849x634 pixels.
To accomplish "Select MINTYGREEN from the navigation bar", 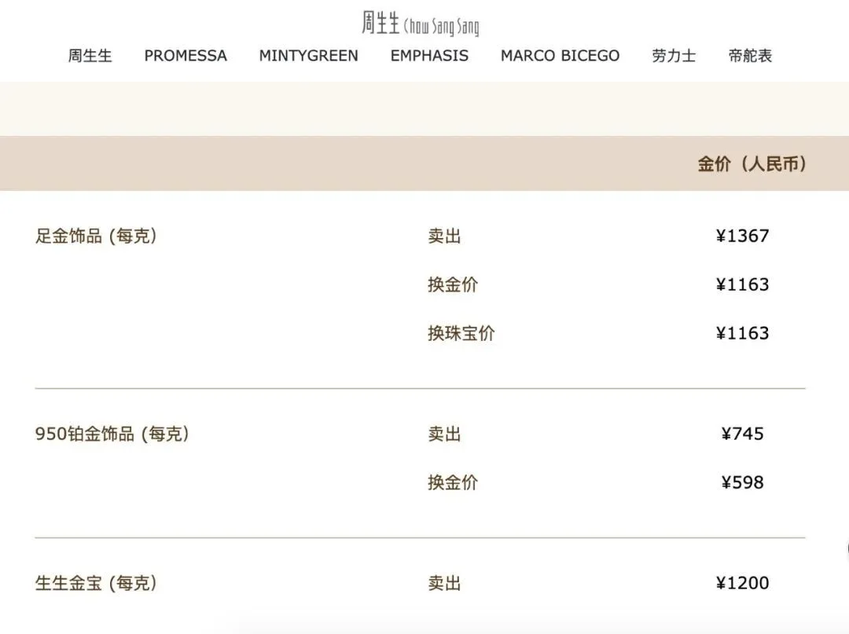I will click(x=308, y=56).
